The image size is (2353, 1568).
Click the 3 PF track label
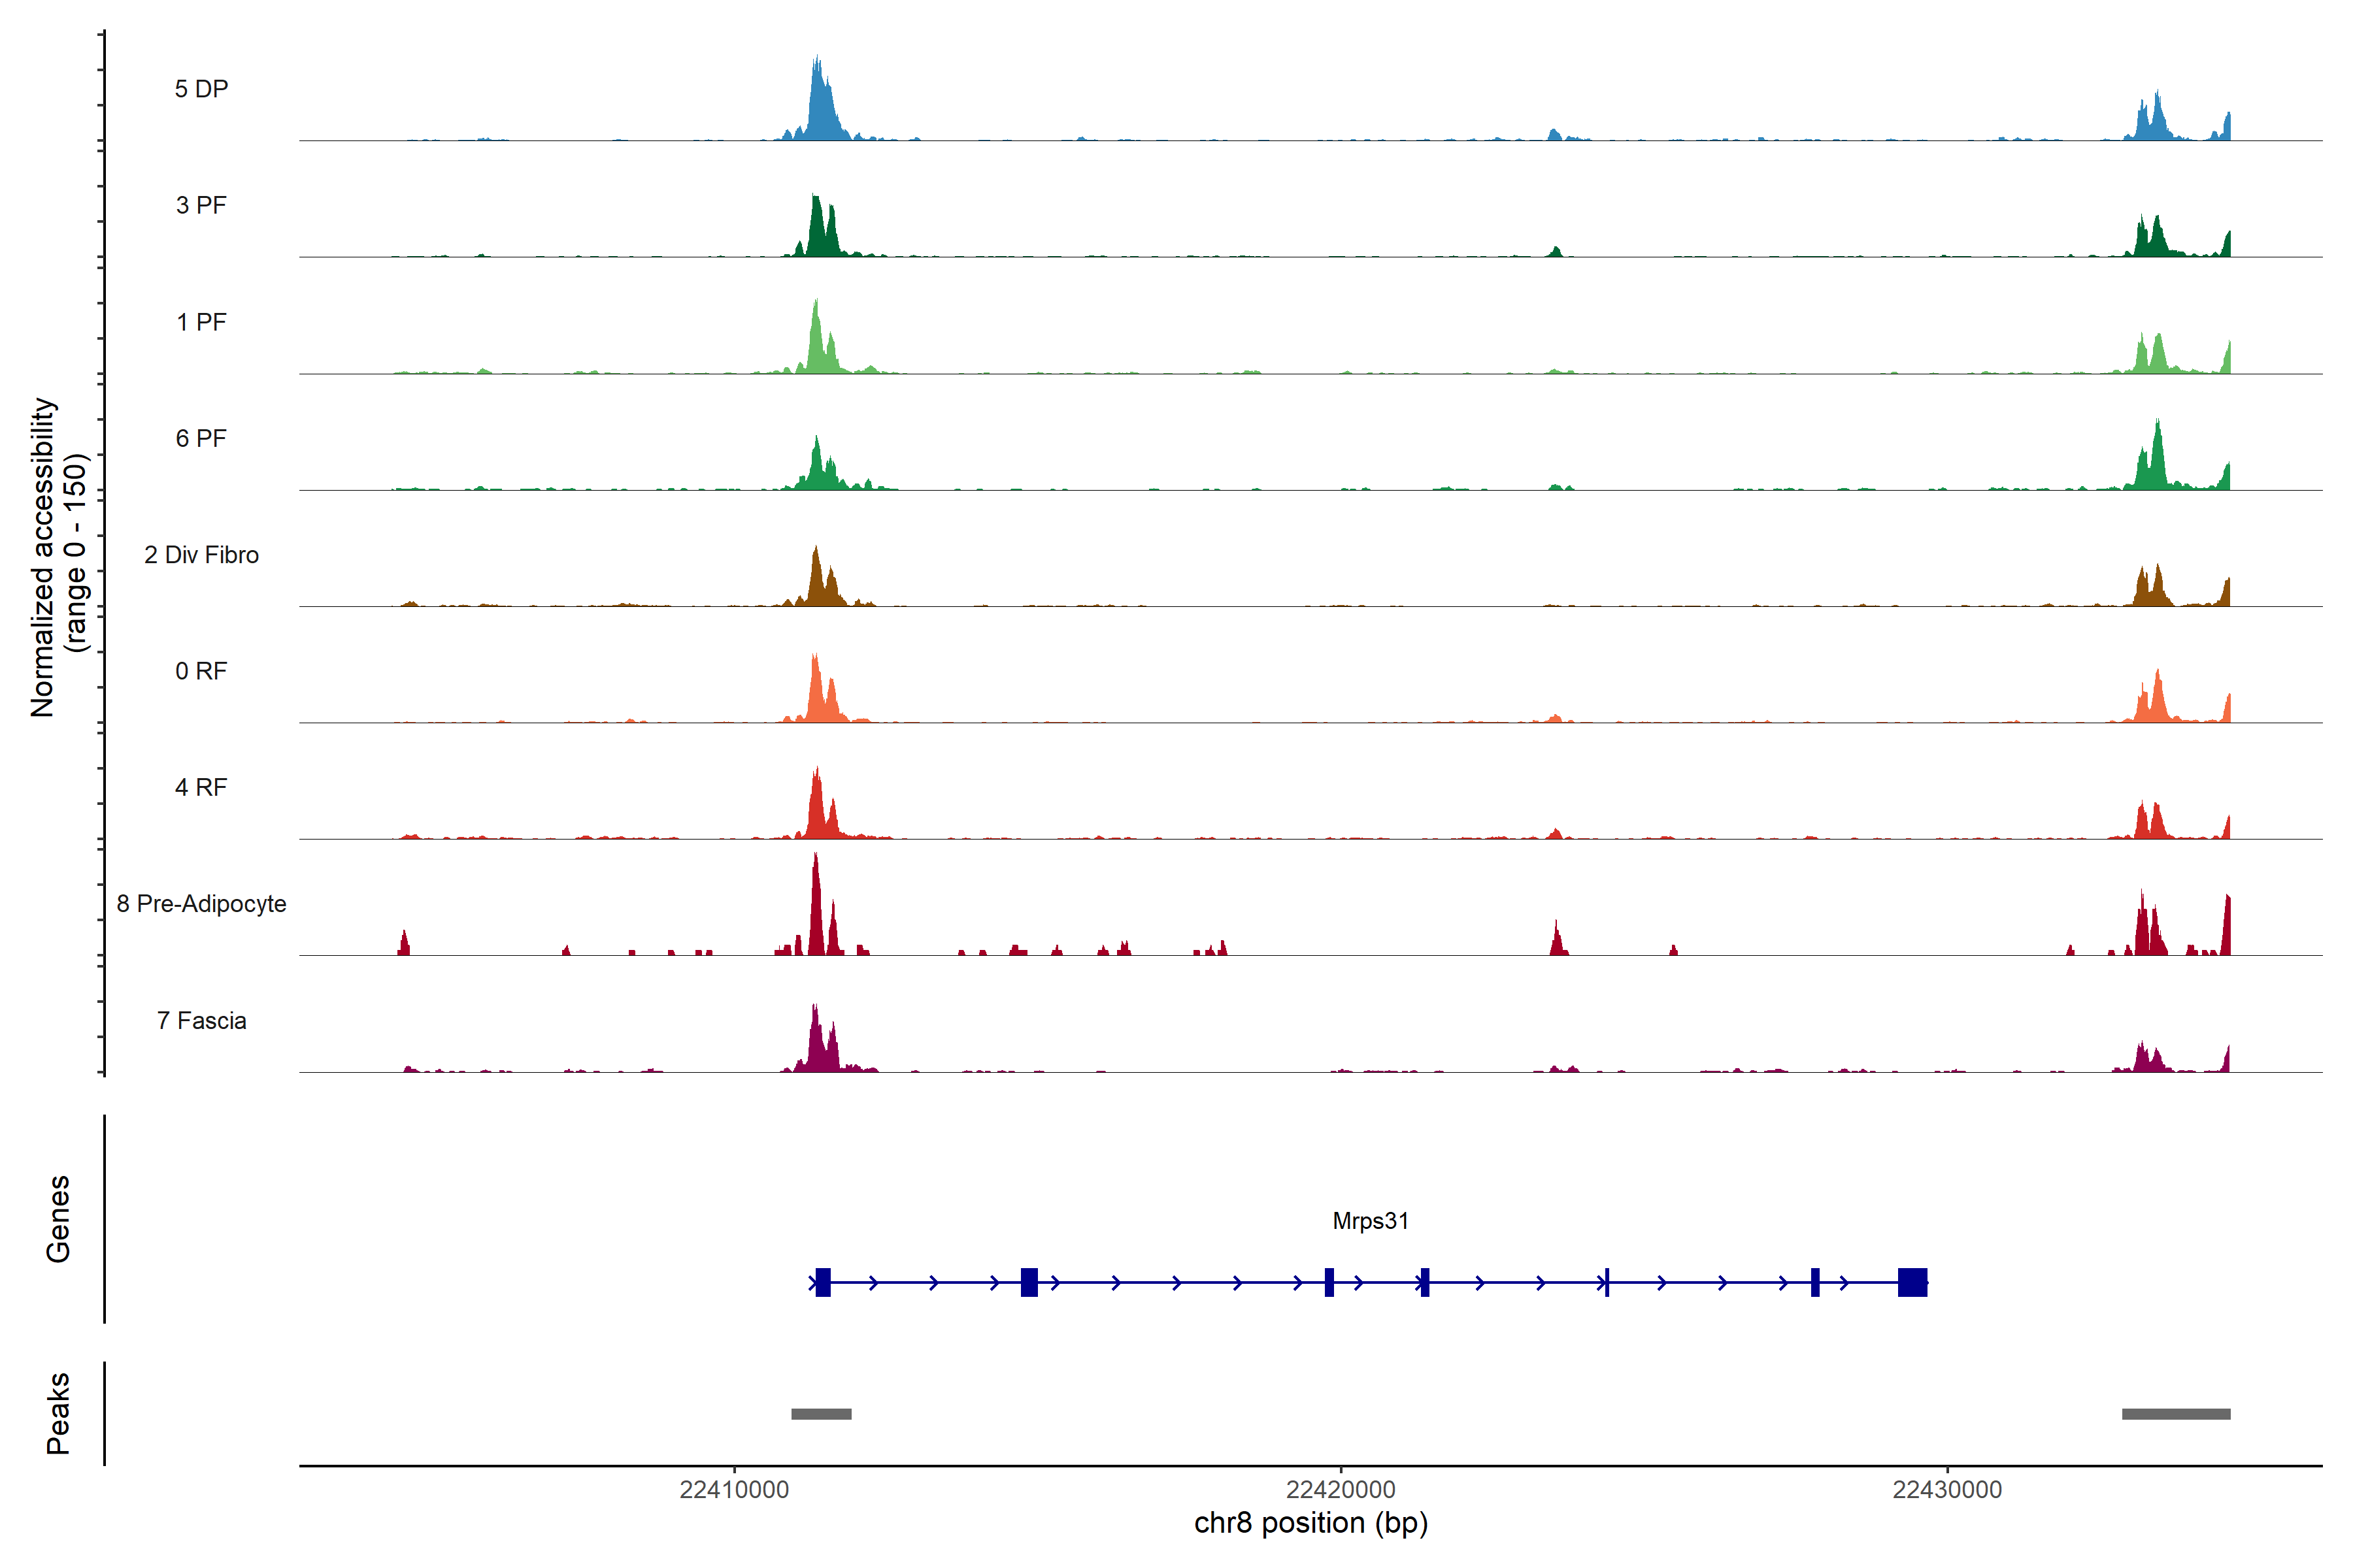tap(201, 205)
